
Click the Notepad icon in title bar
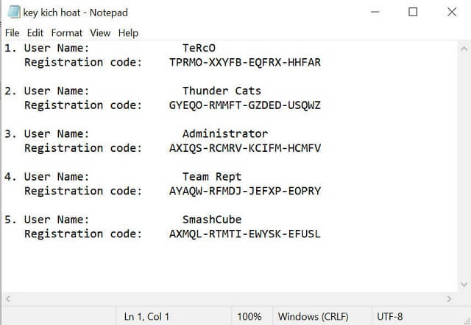coord(13,12)
